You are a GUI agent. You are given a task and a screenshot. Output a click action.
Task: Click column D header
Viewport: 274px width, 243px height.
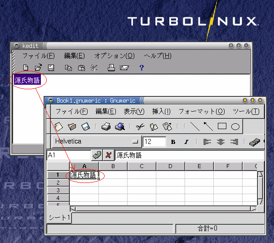(170, 166)
